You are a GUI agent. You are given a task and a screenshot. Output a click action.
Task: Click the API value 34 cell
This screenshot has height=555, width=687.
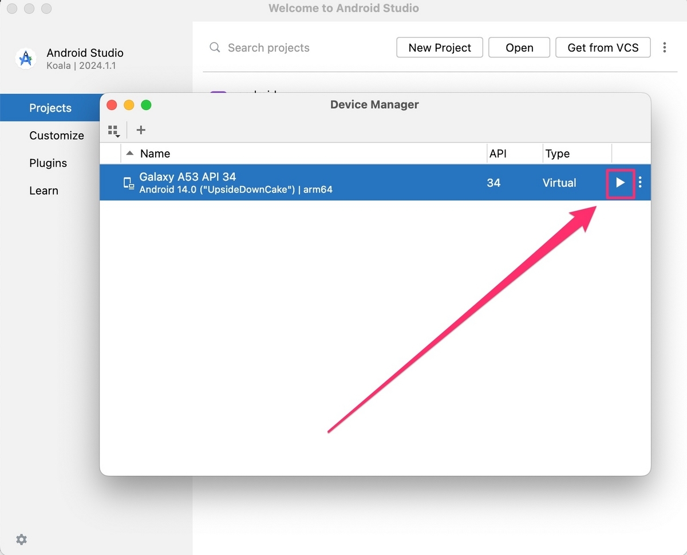(493, 183)
